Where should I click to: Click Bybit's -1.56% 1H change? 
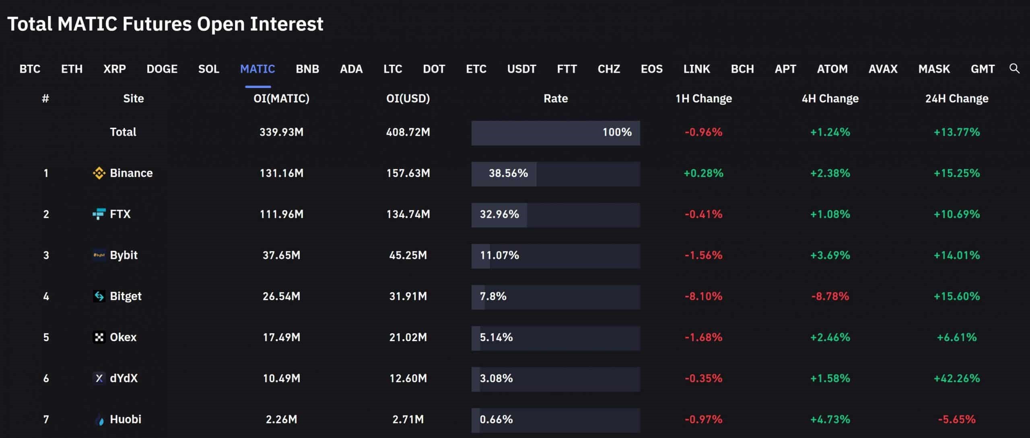point(703,255)
